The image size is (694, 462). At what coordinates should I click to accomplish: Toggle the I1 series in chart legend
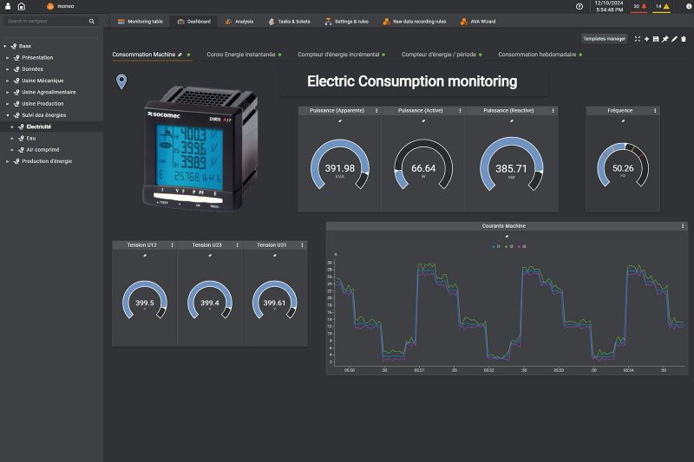[x=495, y=247]
